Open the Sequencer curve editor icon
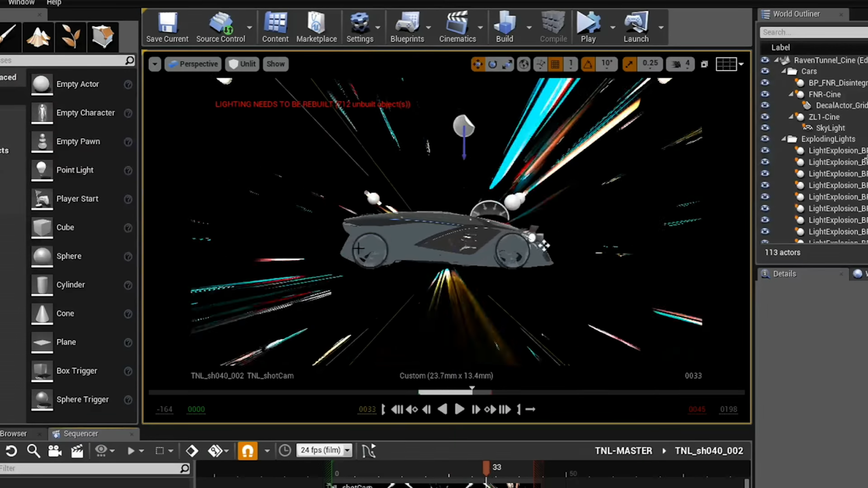This screenshot has height=488, width=868. click(x=368, y=451)
